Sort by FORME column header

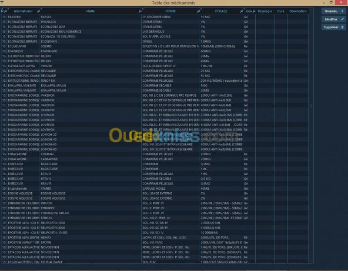pos(171,11)
